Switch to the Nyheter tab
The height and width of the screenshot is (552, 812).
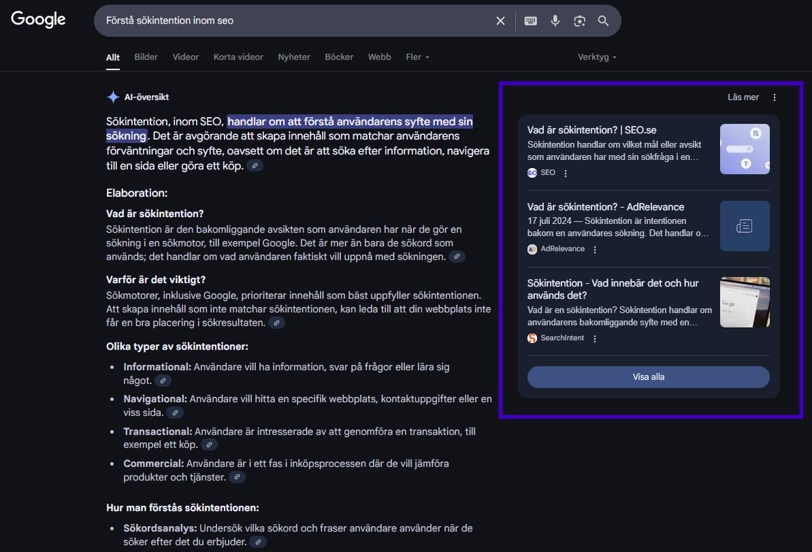pyautogui.click(x=294, y=57)
